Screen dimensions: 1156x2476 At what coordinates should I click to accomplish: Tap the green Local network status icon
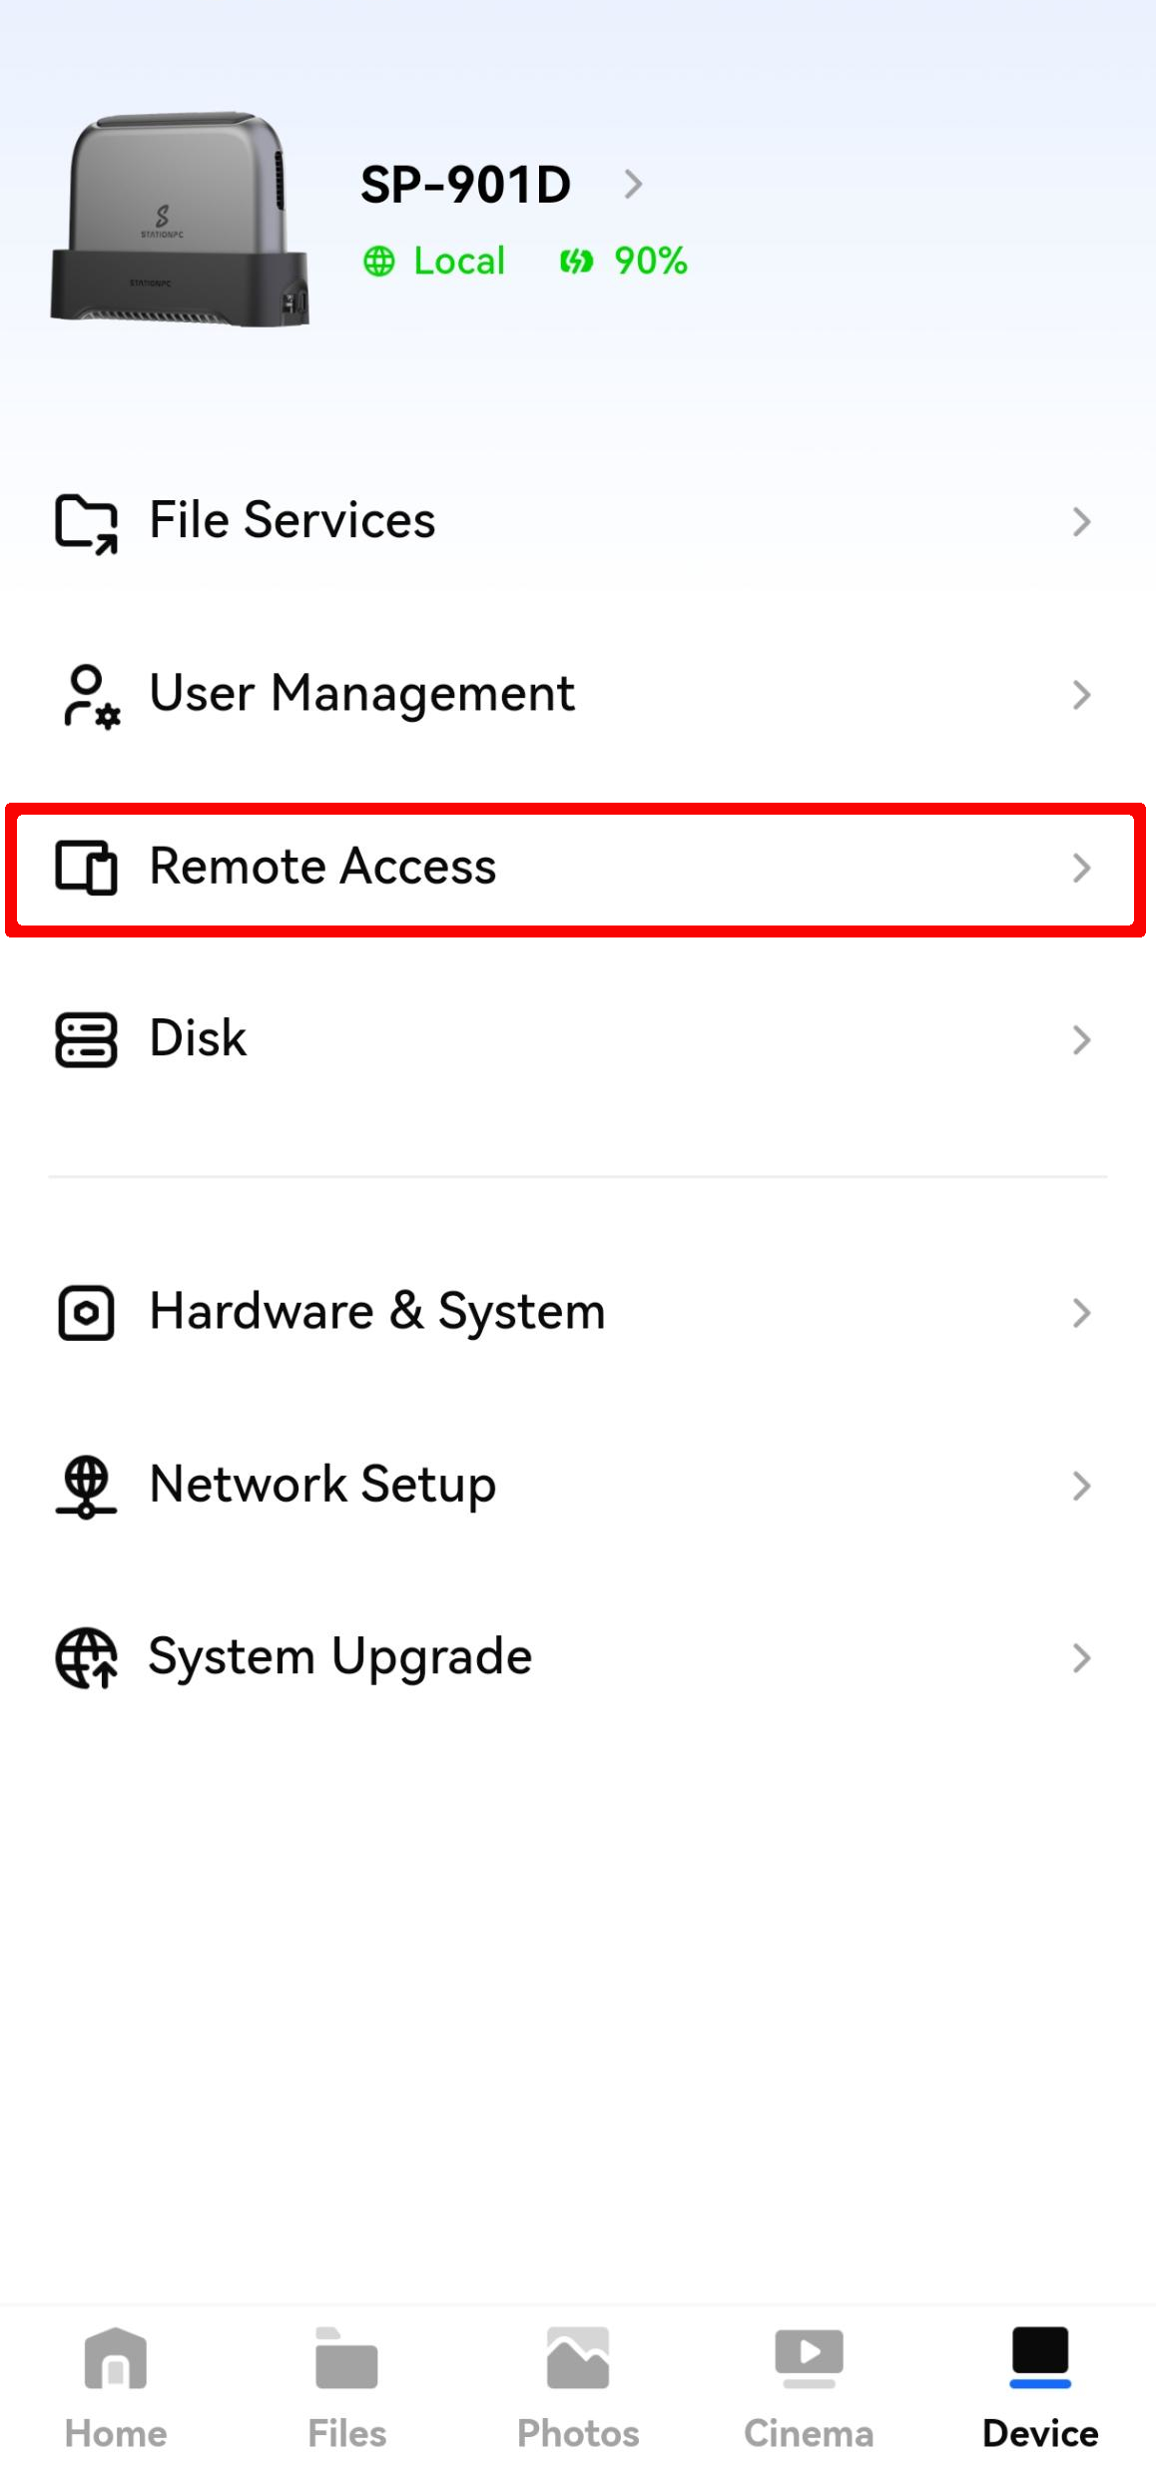click(379, 262)
